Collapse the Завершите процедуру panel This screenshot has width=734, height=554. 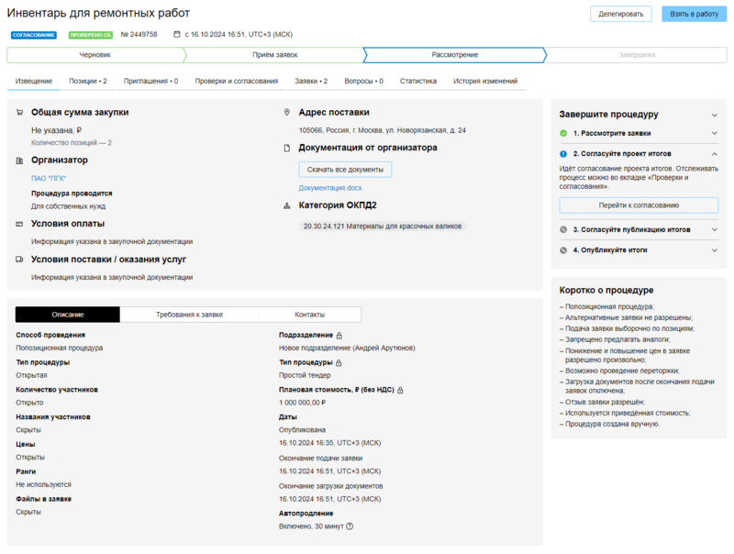tap(714, 115)
